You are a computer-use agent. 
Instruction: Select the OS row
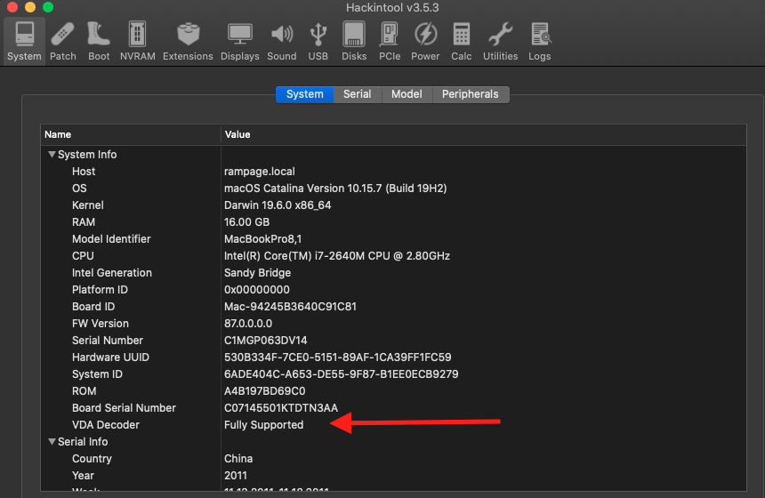[393, 189]
